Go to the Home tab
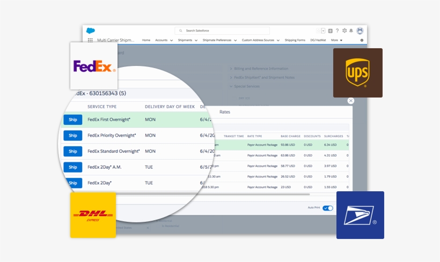The height and width of the screenshot is (262, 440). tap(146, 40)
